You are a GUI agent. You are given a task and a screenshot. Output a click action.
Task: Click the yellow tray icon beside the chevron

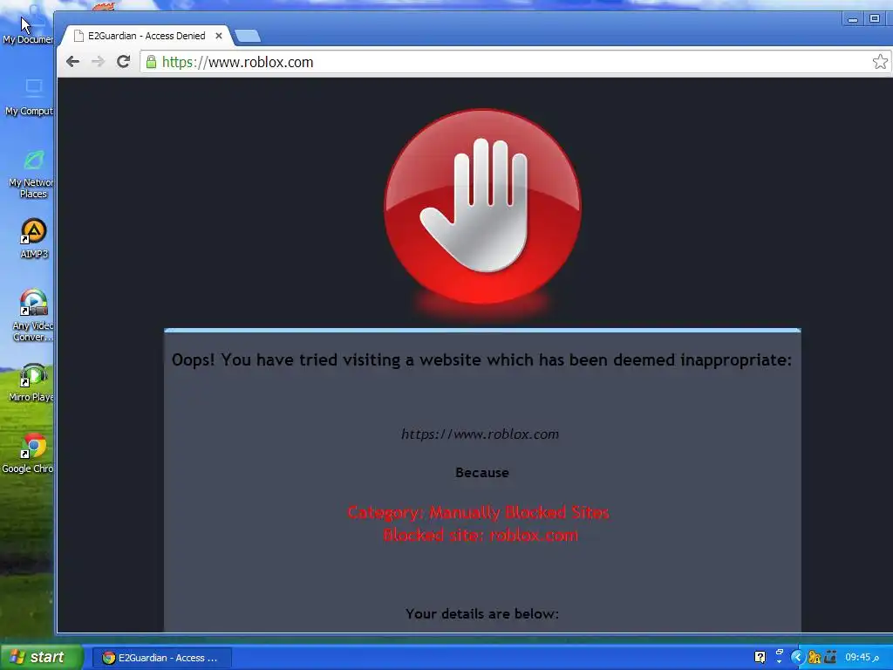(815, 658)
